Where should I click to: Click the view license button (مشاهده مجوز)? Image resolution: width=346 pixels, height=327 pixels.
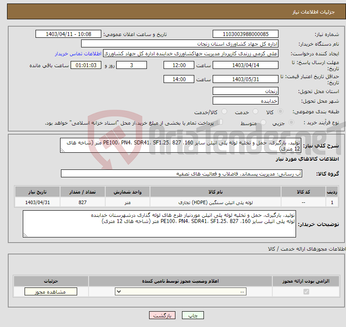[51, 292]
